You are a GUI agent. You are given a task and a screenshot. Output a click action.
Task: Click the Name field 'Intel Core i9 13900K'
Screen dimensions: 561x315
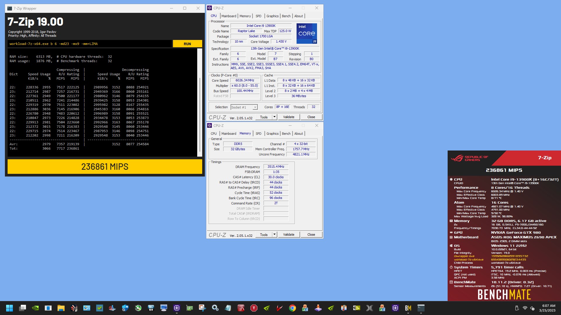tap(261, 26)
